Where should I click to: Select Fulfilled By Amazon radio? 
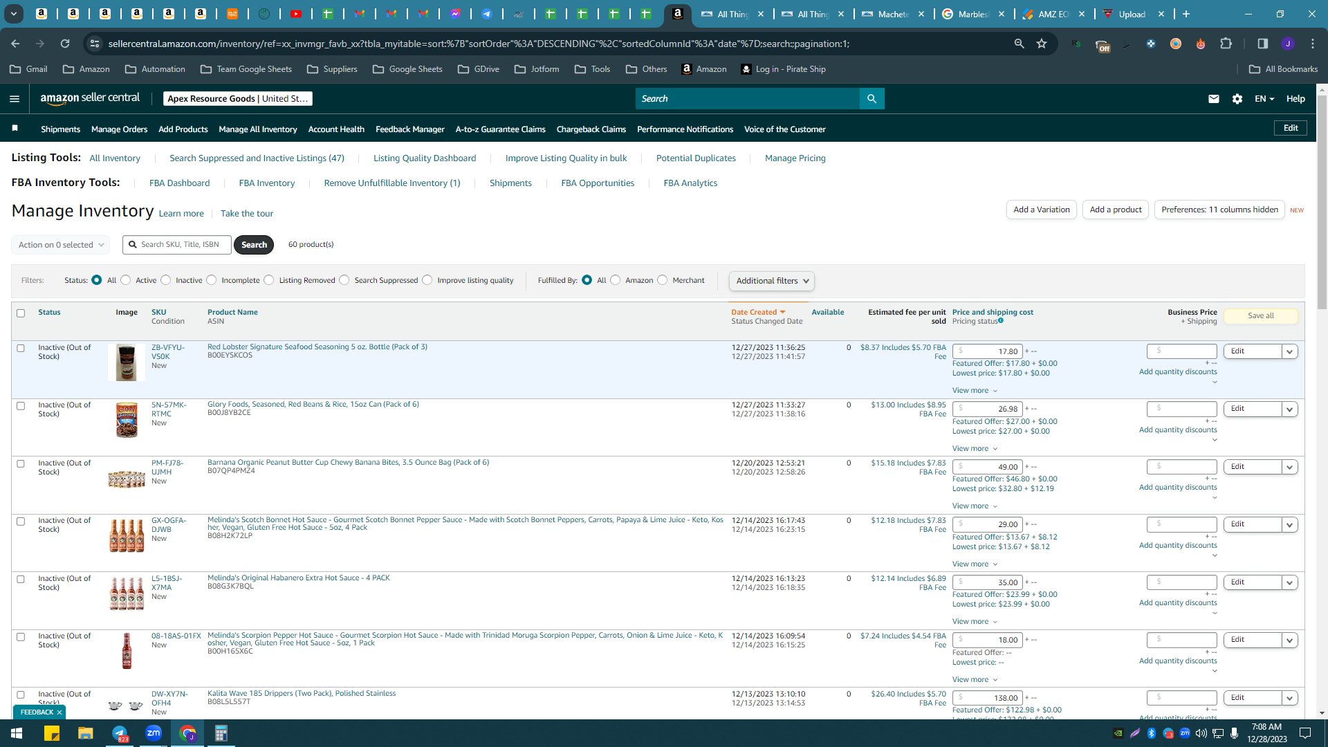[x=616, y=280]
